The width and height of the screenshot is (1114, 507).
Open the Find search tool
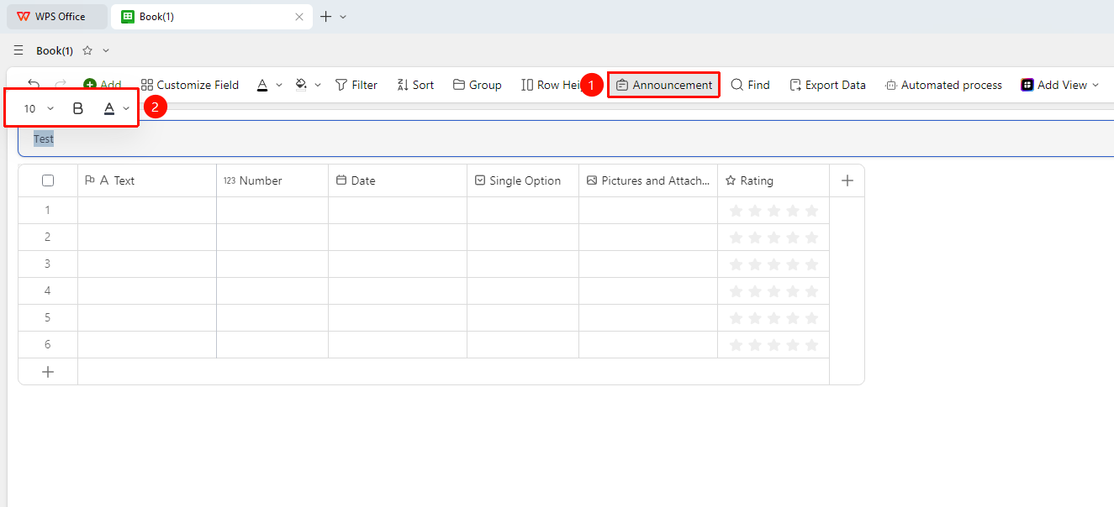point(750,85)
